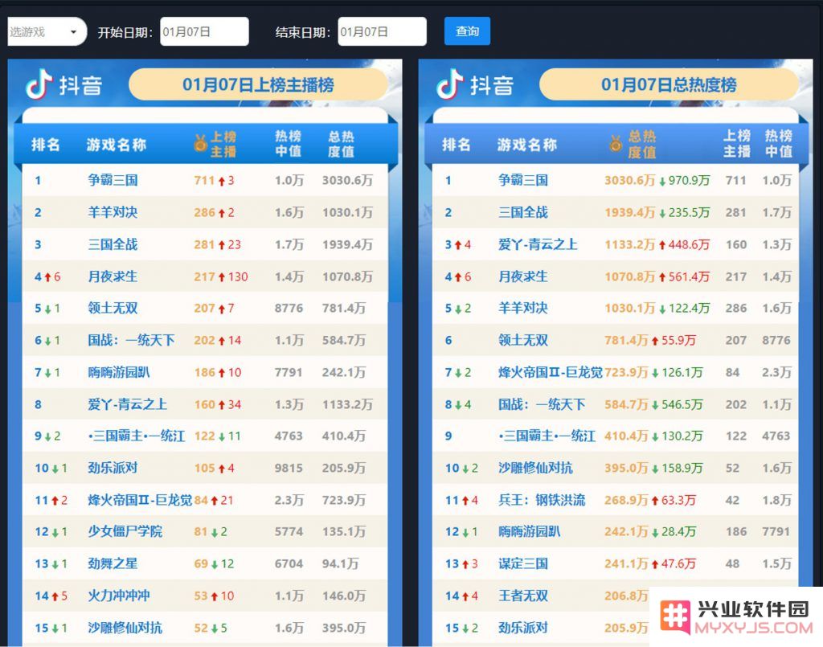This screenshot has width=823, height=647.
Task: Open 三国全战 in the left 主播榜 table
Action: pos(113,244)
